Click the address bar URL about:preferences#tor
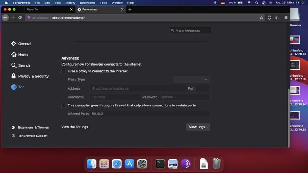Image resolution: width=308 pixels, height=173 pixels. point(69,18)
